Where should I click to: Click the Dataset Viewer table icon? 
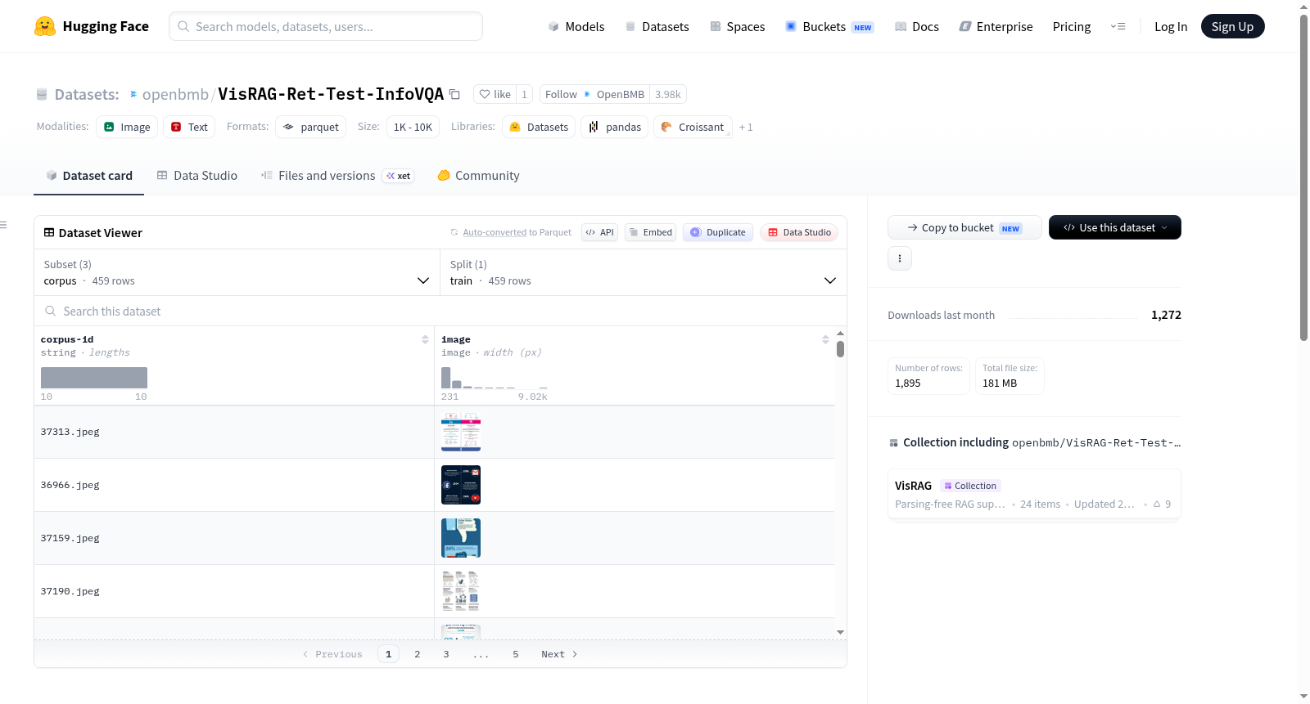(x=49, y=232)
